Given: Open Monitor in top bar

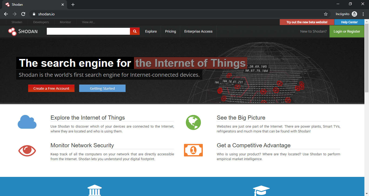Looking at the screenshot, I should (x=65, y=22).
